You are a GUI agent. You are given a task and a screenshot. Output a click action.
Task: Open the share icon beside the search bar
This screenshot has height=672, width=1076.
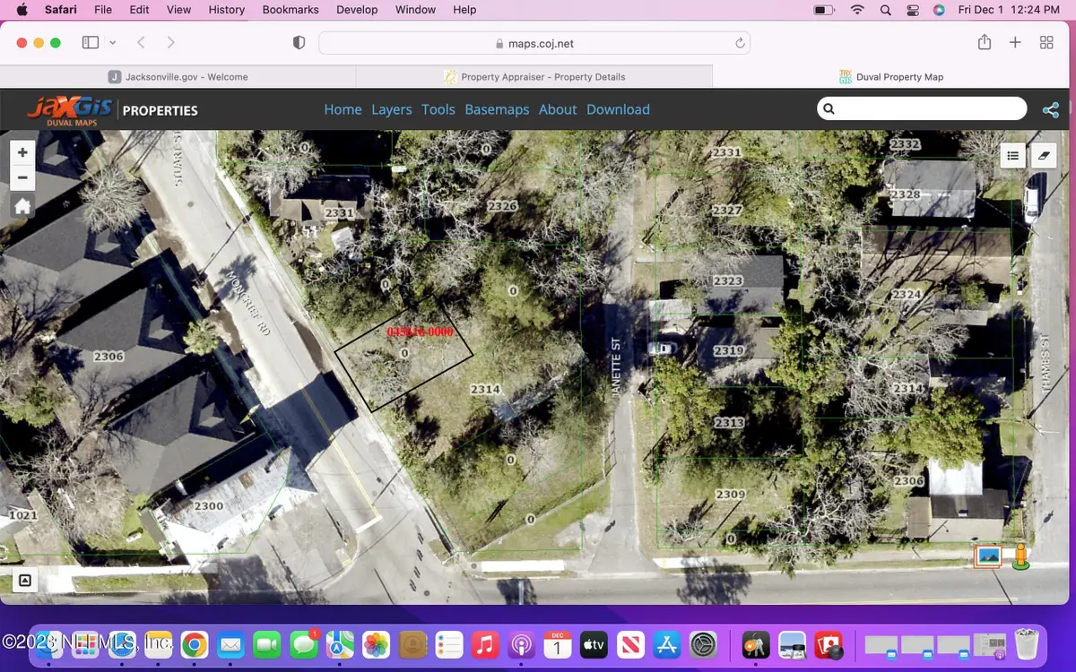tap(1051, 108)
